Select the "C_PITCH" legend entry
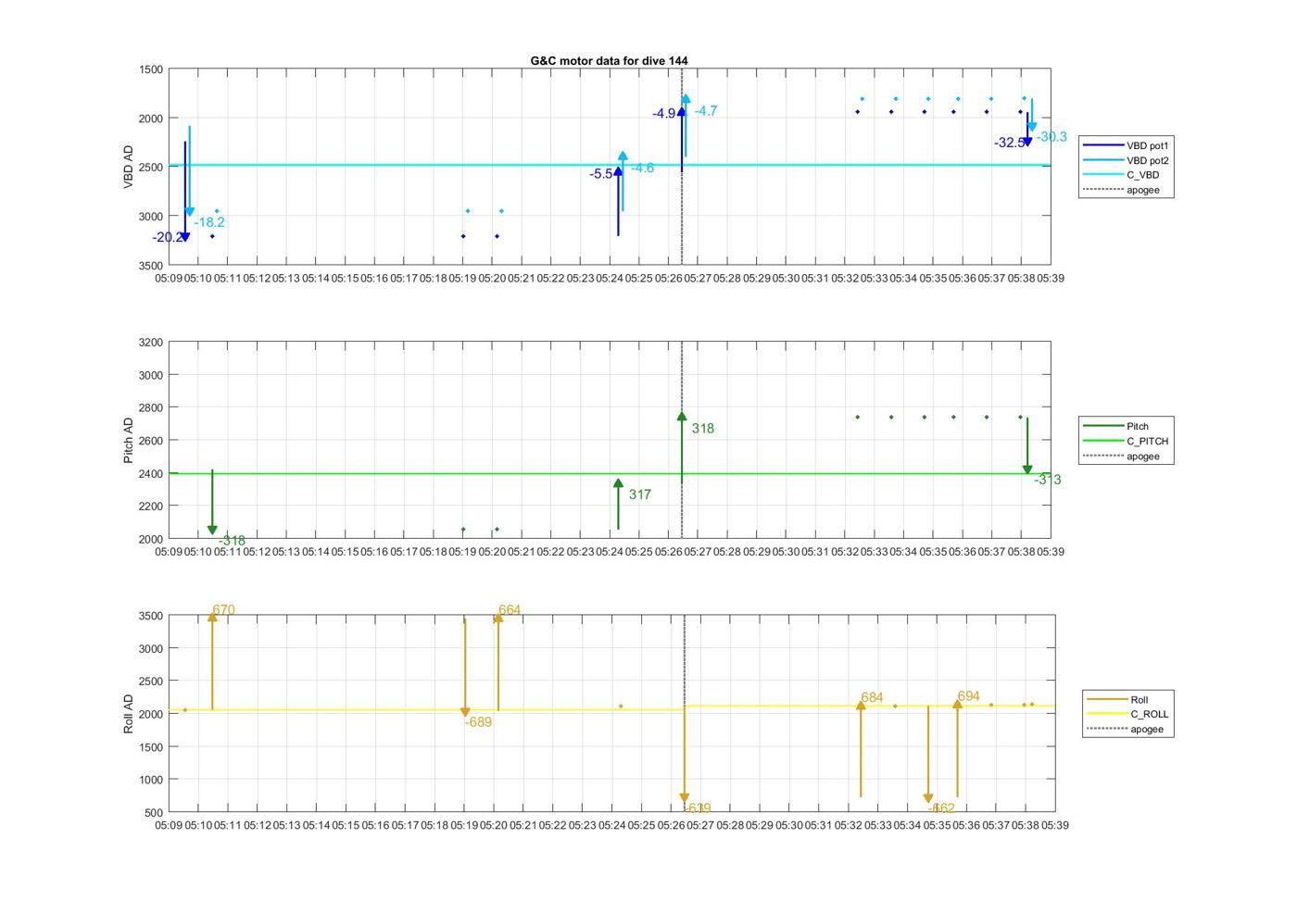The width and height of the screenshot is (1297, 913). click(1127, 441)
